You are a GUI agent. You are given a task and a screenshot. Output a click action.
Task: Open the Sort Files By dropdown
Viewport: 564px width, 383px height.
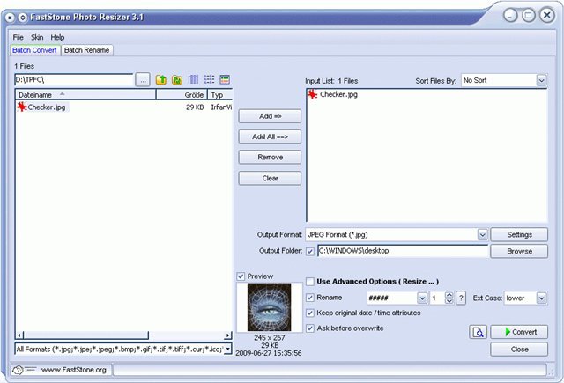pos(541,81)
